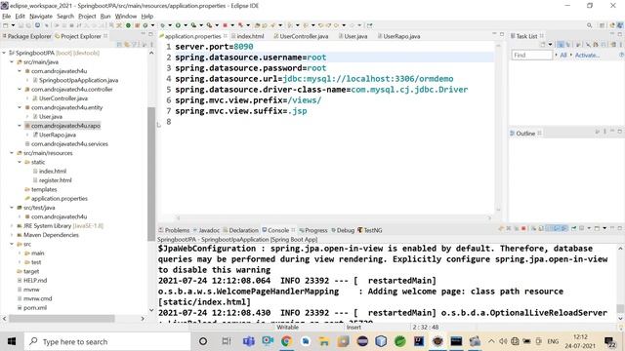The width and height of the screenshot is (625, 351).
Task: Click editor horizontal scrollbar
Action: (333, 217)
